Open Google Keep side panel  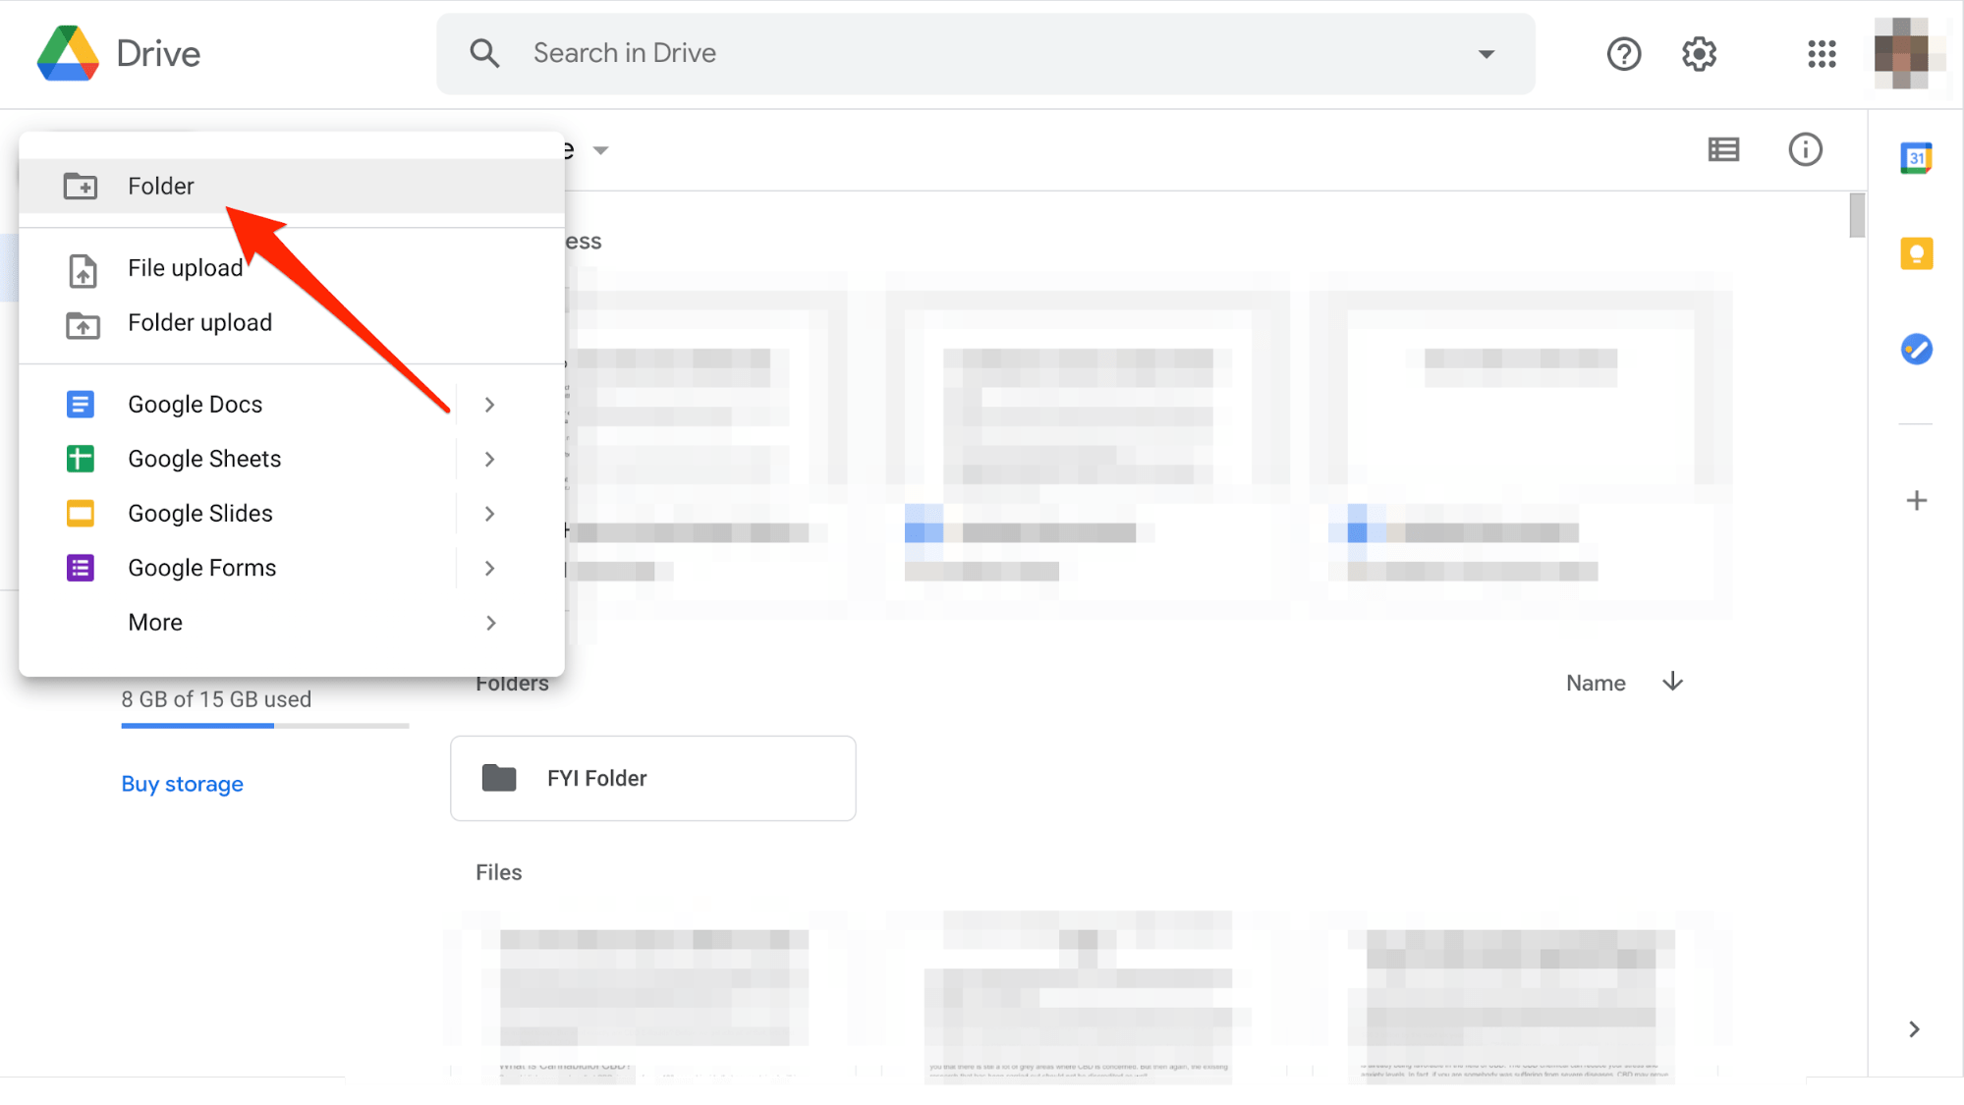pyautogui.click(x=1916, y=253)
